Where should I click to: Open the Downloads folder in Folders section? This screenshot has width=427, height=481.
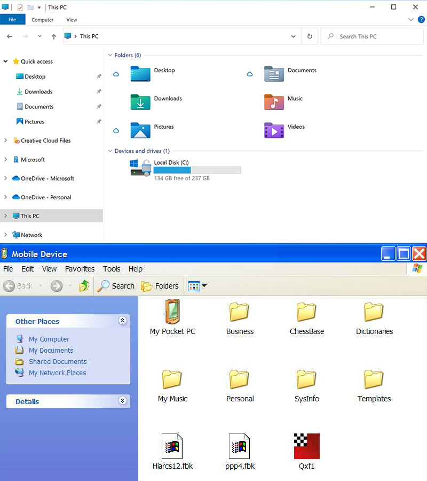(140, 102)
